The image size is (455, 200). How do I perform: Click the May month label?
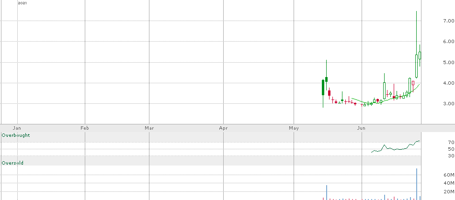pos(294,128)
